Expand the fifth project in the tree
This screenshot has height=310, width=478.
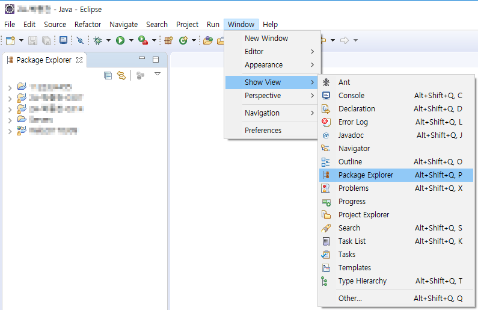coord(10,131)
